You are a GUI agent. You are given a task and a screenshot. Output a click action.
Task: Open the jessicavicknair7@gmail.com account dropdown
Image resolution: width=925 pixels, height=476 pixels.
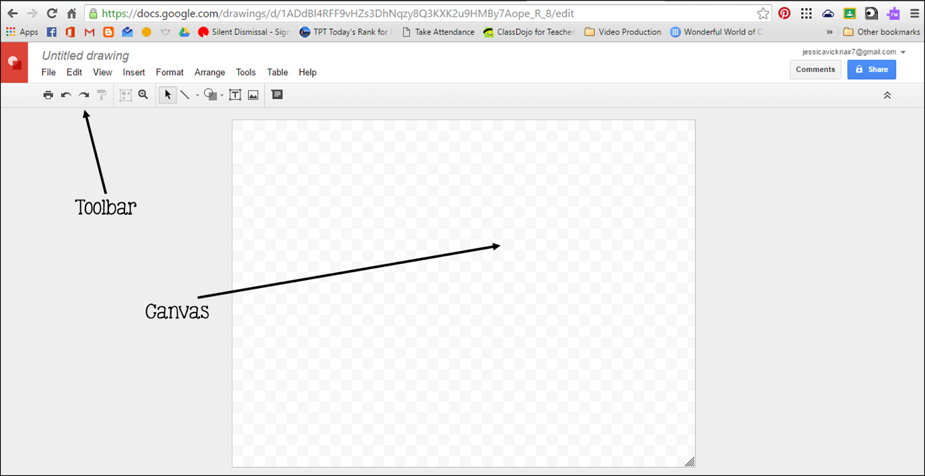[853, 52]
